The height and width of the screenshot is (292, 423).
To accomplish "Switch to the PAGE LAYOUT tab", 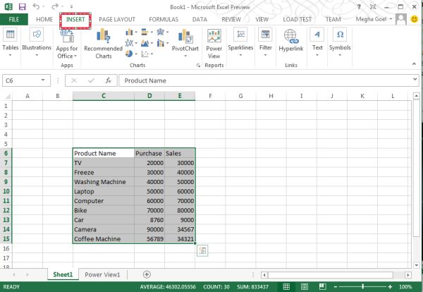I will [x=117, y=20].
